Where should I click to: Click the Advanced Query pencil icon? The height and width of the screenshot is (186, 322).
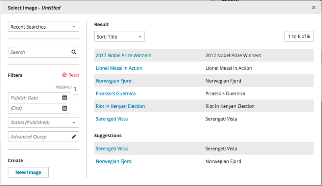[x=74, y=136]
